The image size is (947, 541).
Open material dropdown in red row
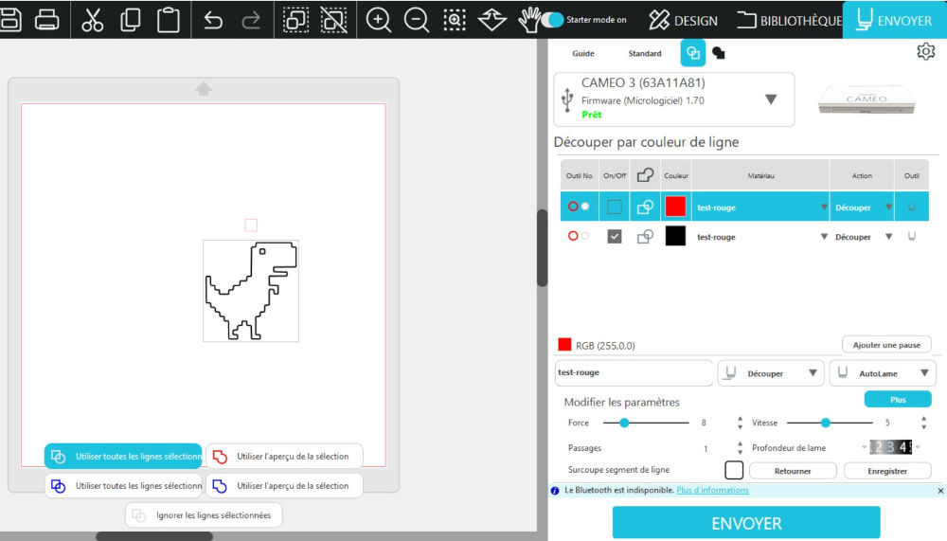coord(824,207)
